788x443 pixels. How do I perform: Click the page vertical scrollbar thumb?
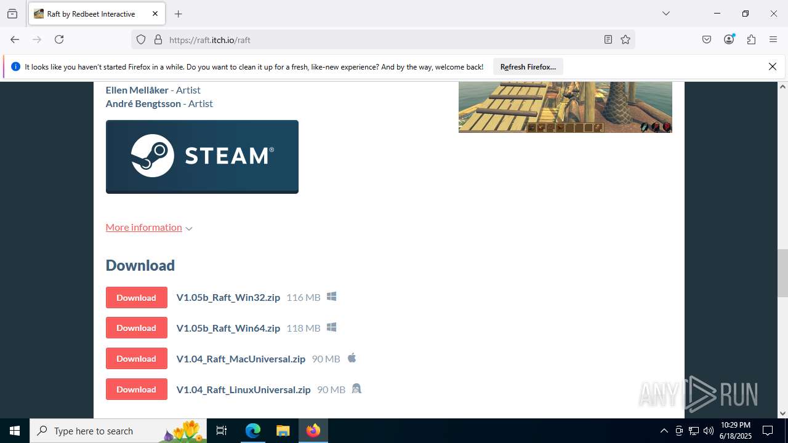click(x=782, y=273)
